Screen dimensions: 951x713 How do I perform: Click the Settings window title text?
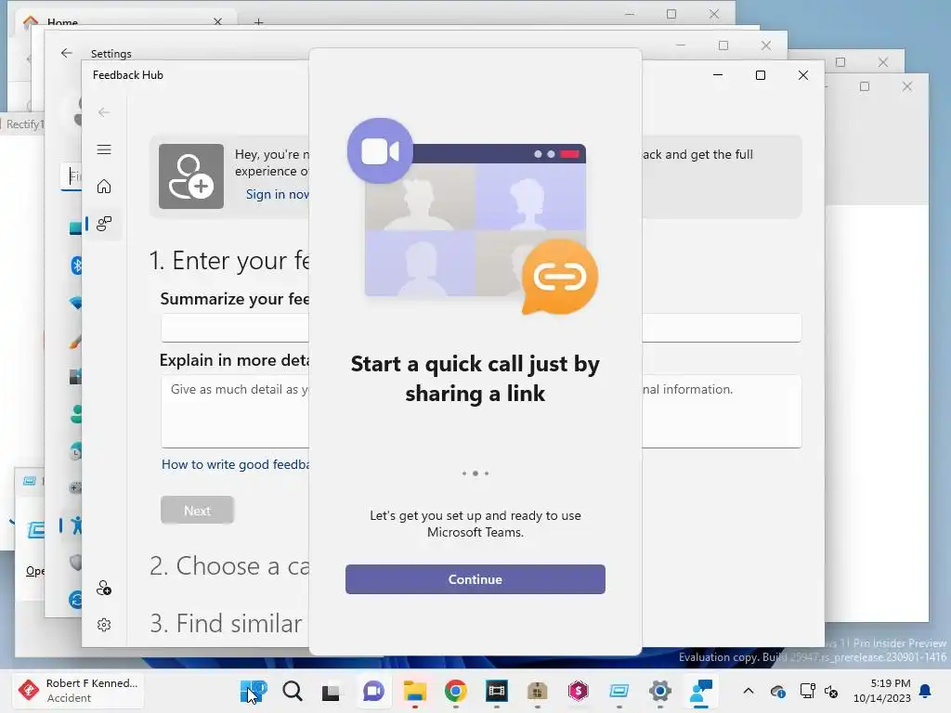(x=111, y=53)
